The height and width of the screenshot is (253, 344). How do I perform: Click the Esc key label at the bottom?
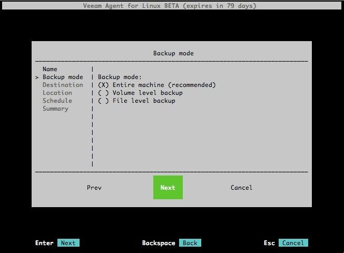[x=270, y=243]
